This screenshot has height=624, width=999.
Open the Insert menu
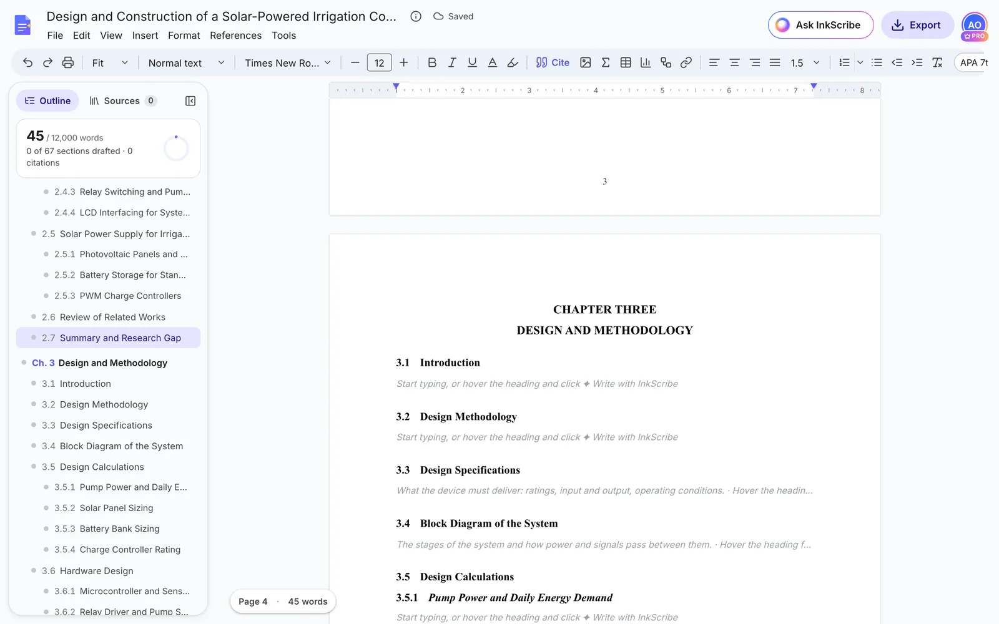point(145,36)
